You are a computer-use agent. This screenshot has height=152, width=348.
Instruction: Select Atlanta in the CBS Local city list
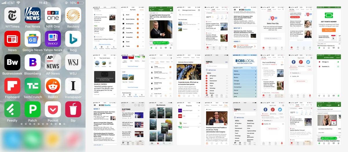pyautogui.click(x=245, y=71)
